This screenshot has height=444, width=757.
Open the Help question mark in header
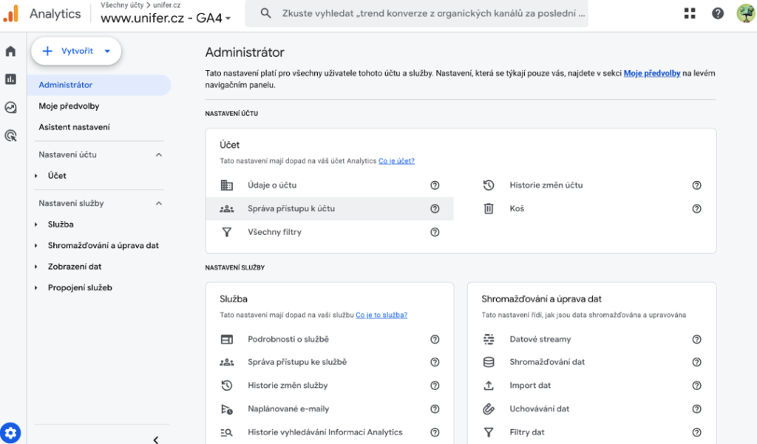(x=717, y=13)
